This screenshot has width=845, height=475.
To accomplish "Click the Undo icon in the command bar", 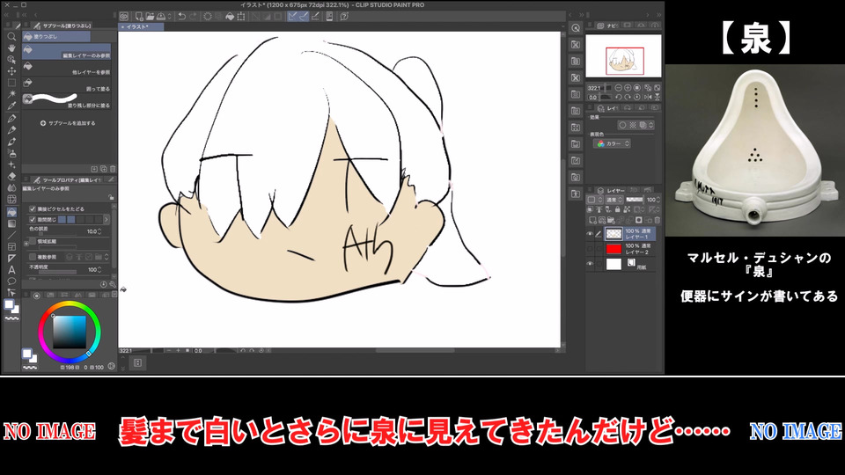I will coord(182,16).
